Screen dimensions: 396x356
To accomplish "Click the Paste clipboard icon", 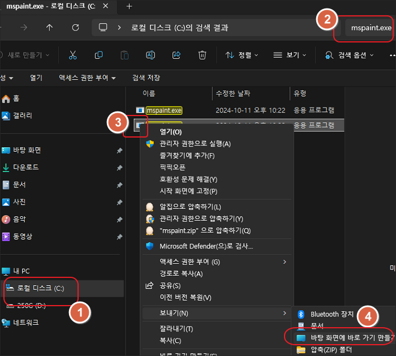I will click(x=124, y=55).
